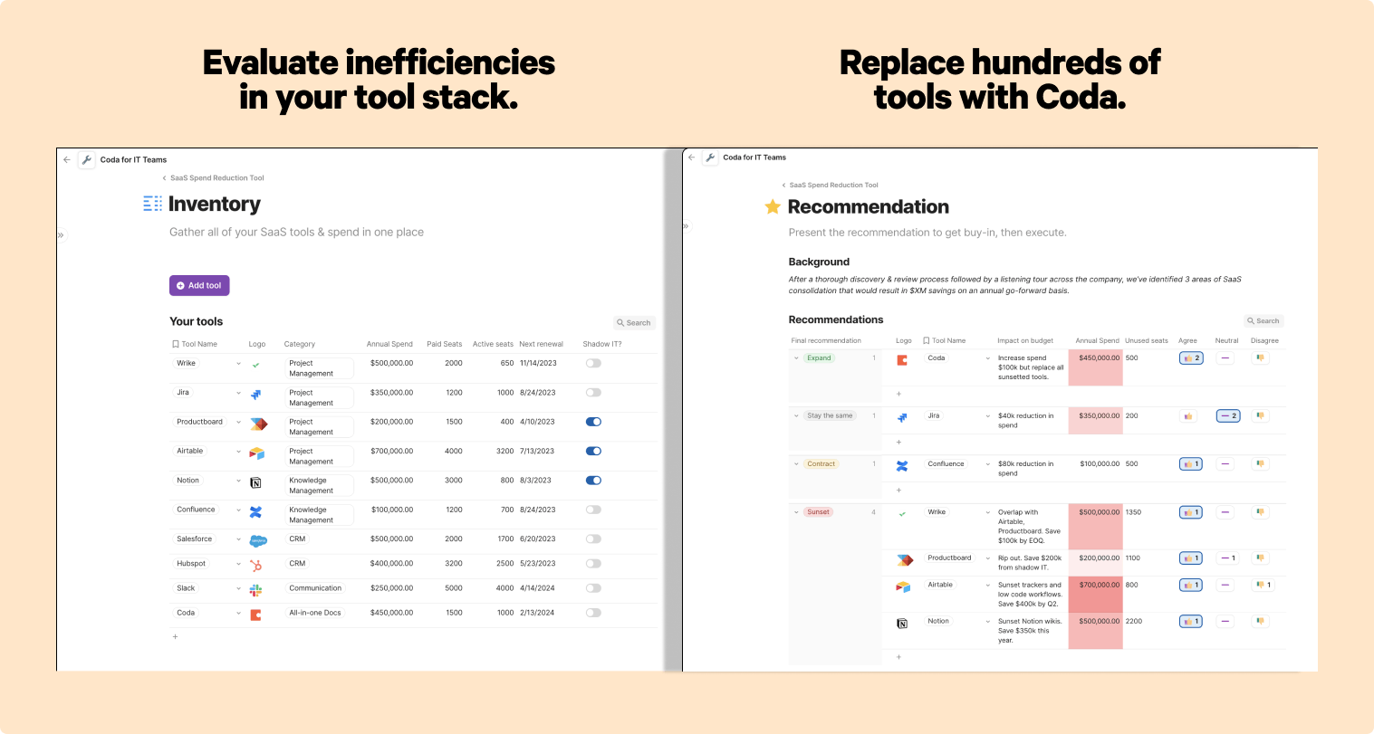Click the Notion logo in Your tools table
1374x734 pixels.
coord(256,482)
